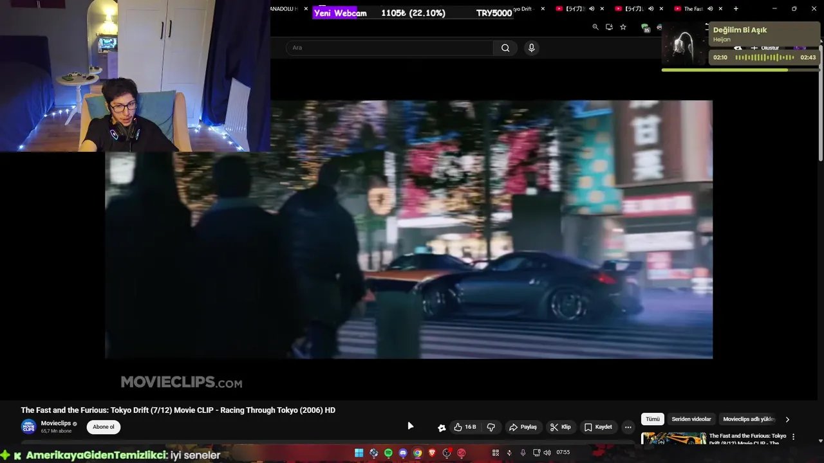Viewport: 824px width, 463px height.
Task: Start voice search with microphone icon
Action: click(531, 48)
